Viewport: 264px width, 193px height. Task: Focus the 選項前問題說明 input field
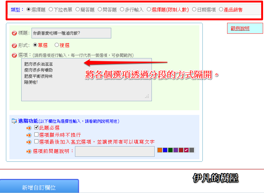[x=115, y=151]
